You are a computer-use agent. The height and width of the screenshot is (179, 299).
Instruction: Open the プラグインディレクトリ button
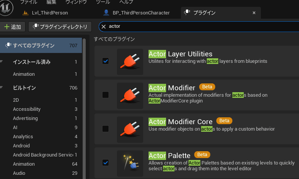(60, 27)
